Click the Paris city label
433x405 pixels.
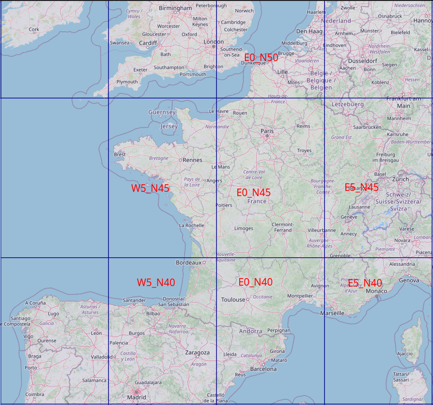point(267,131)
